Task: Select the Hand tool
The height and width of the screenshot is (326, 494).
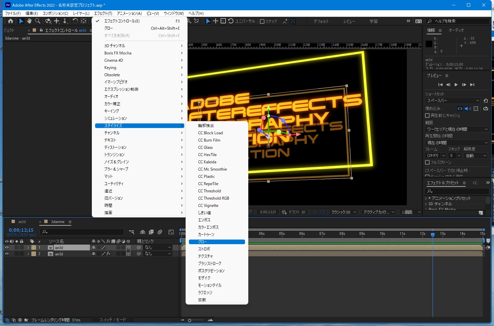Action: (29, 21)
